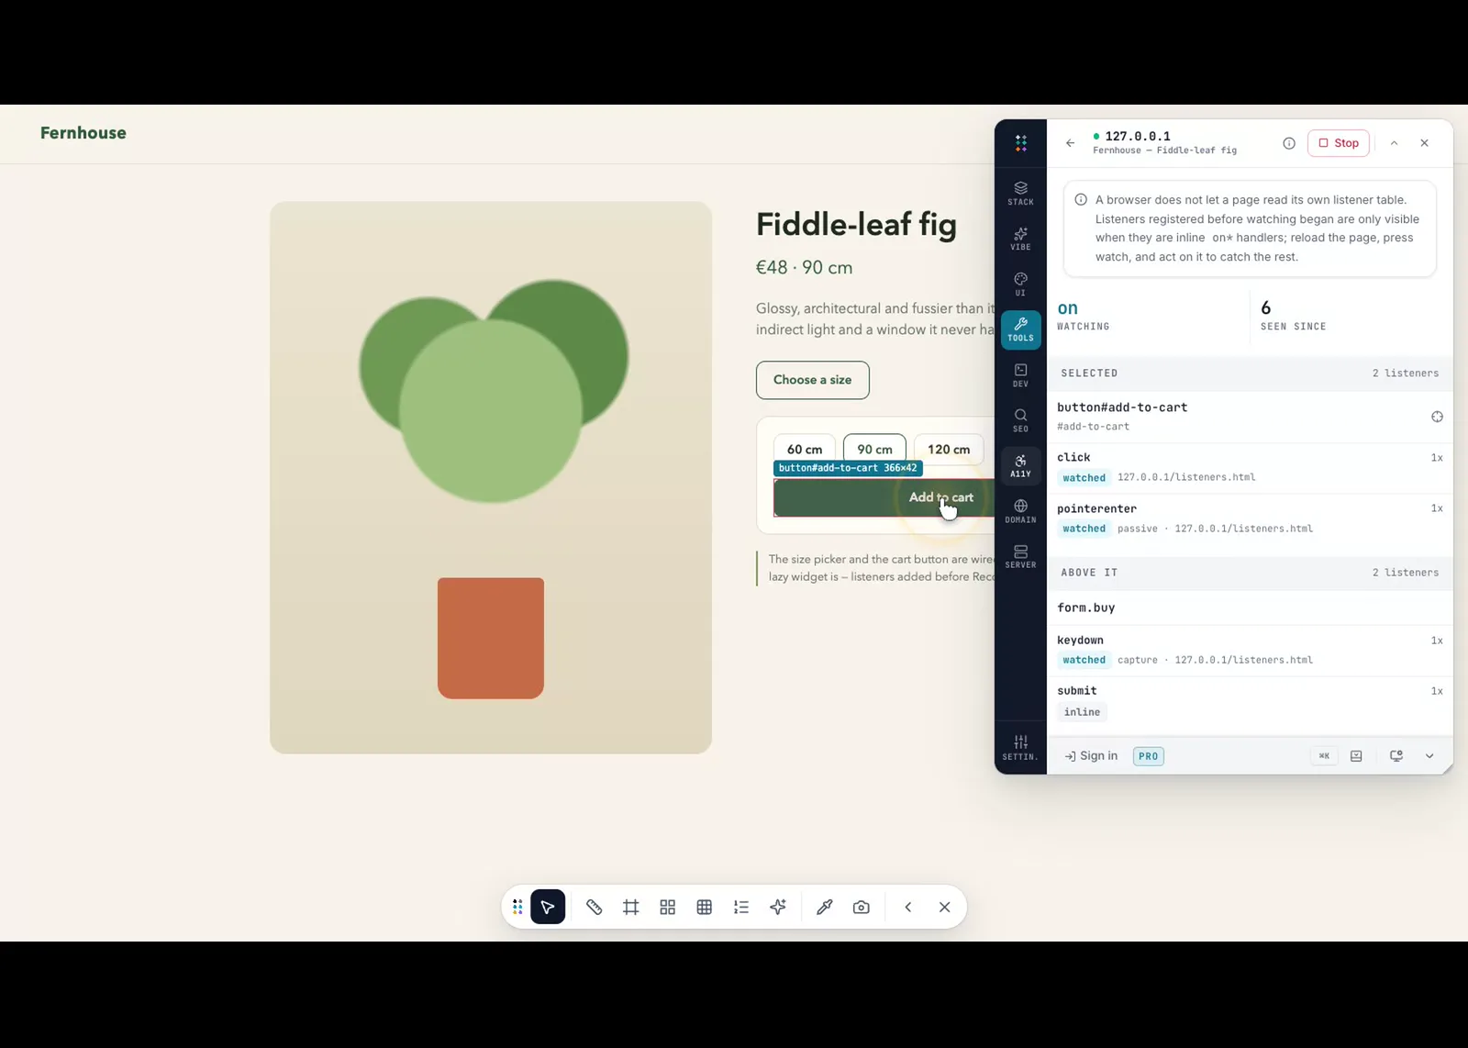Open the four-square grid overlay tool
Viewport: 1468px width, 1048px height.
pos(668,907)
